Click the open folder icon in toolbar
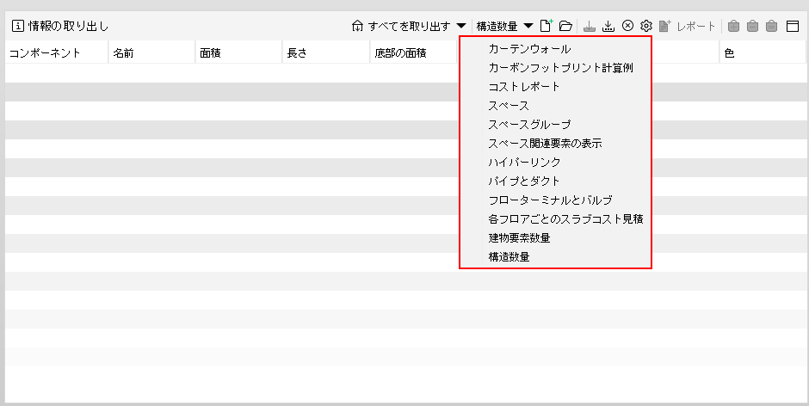 pyautogui.click(x=566, y=26)
